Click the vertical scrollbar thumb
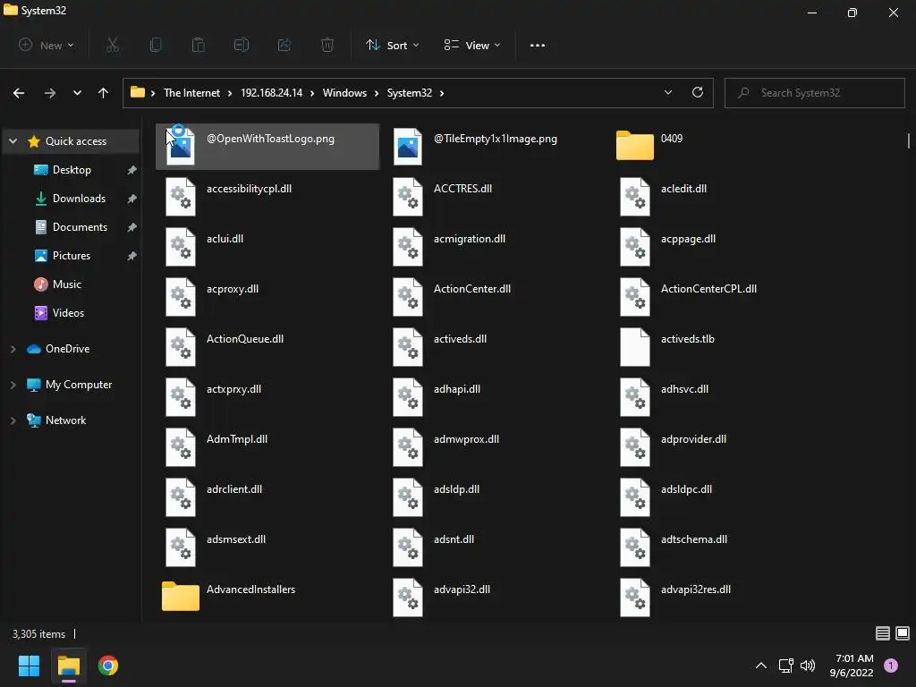Viewport: 916px width, 687px height. click(909, 140)
